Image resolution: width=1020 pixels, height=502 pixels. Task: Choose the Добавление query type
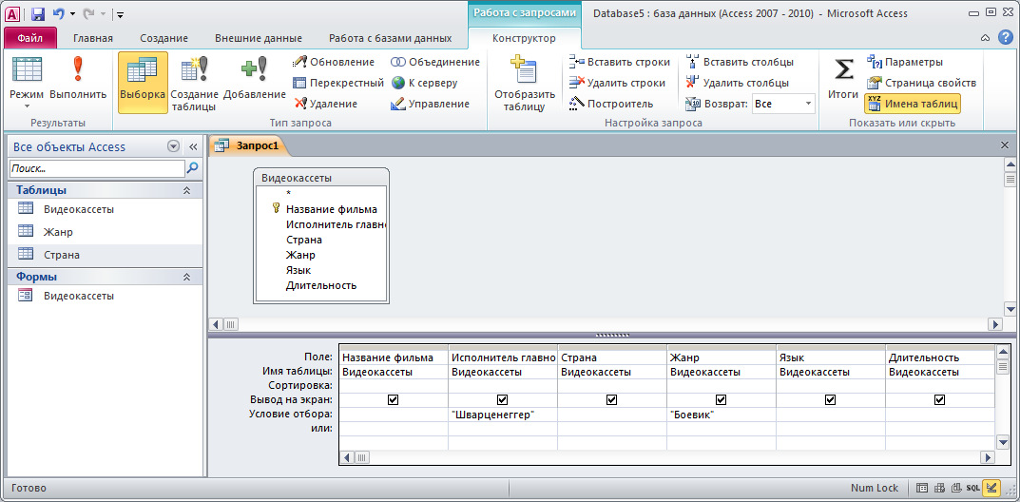tap(255, 79)
